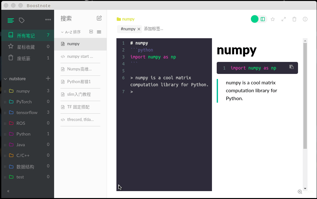Star the current numpy note

point(273,19)
